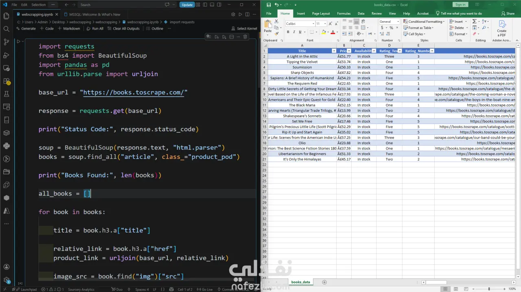This screenshot has width=521, height=292.
Task: Click the Update button in VS Code
Action: tap(187, 5)
